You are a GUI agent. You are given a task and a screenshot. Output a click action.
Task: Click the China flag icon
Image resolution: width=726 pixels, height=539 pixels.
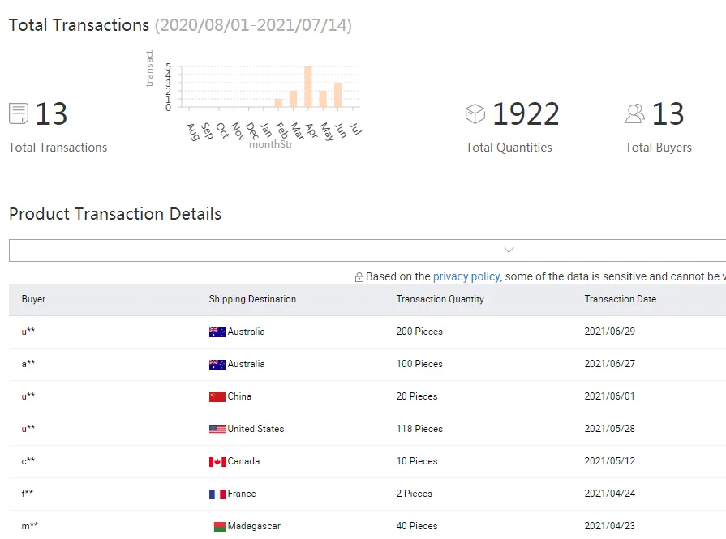tap(217, 396)
